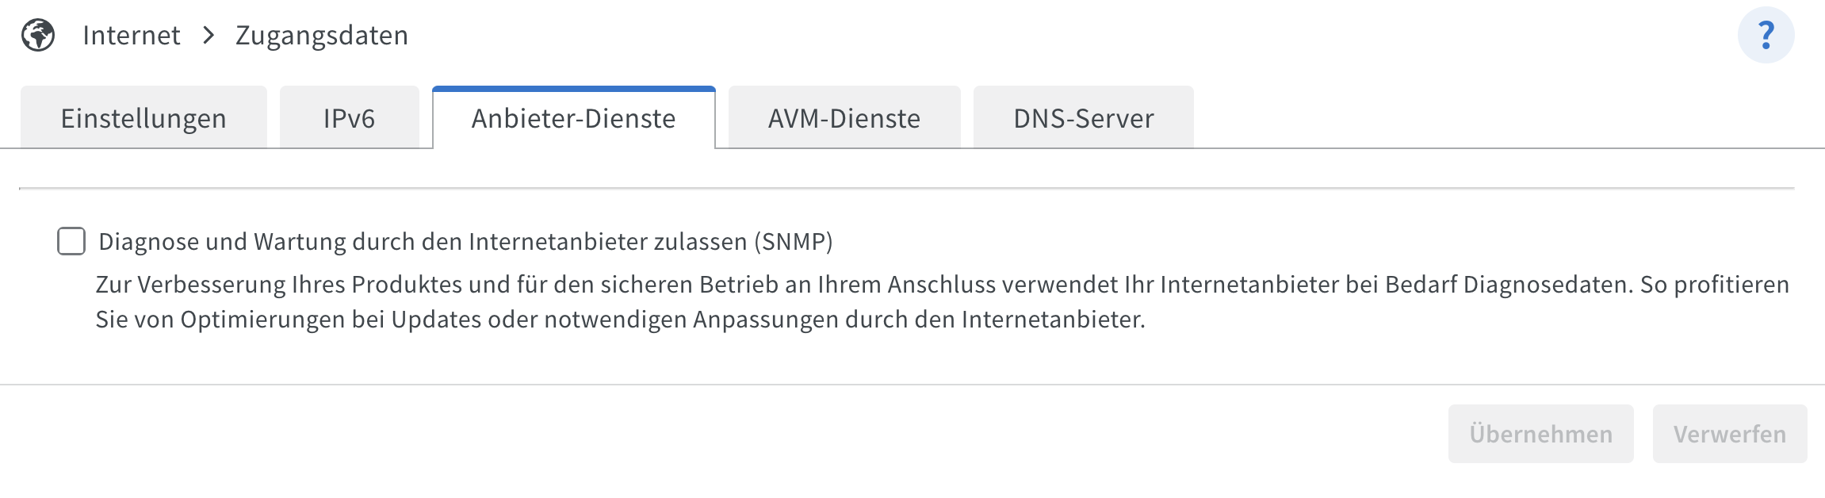The width and height of the screenshot is (1825, 498).
Task: Select the Anbieter-Dienste tab
Action: coord(573,118)
